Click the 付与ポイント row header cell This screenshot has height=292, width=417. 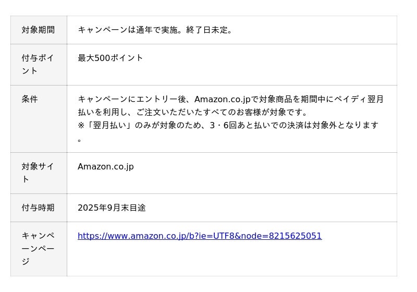point(38,65)
